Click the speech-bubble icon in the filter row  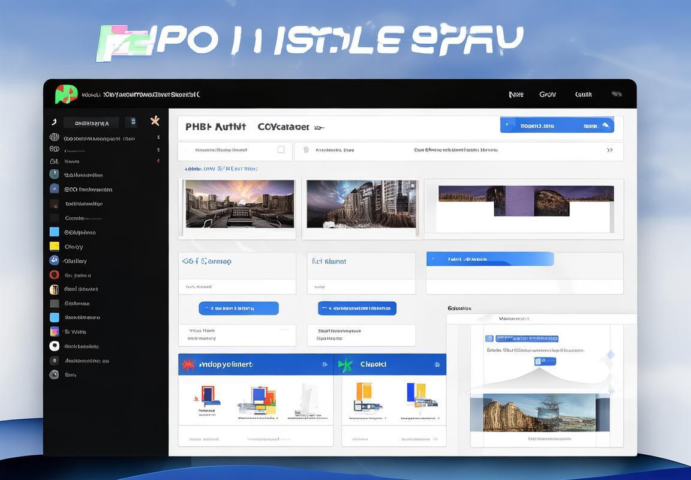point(307,150)
